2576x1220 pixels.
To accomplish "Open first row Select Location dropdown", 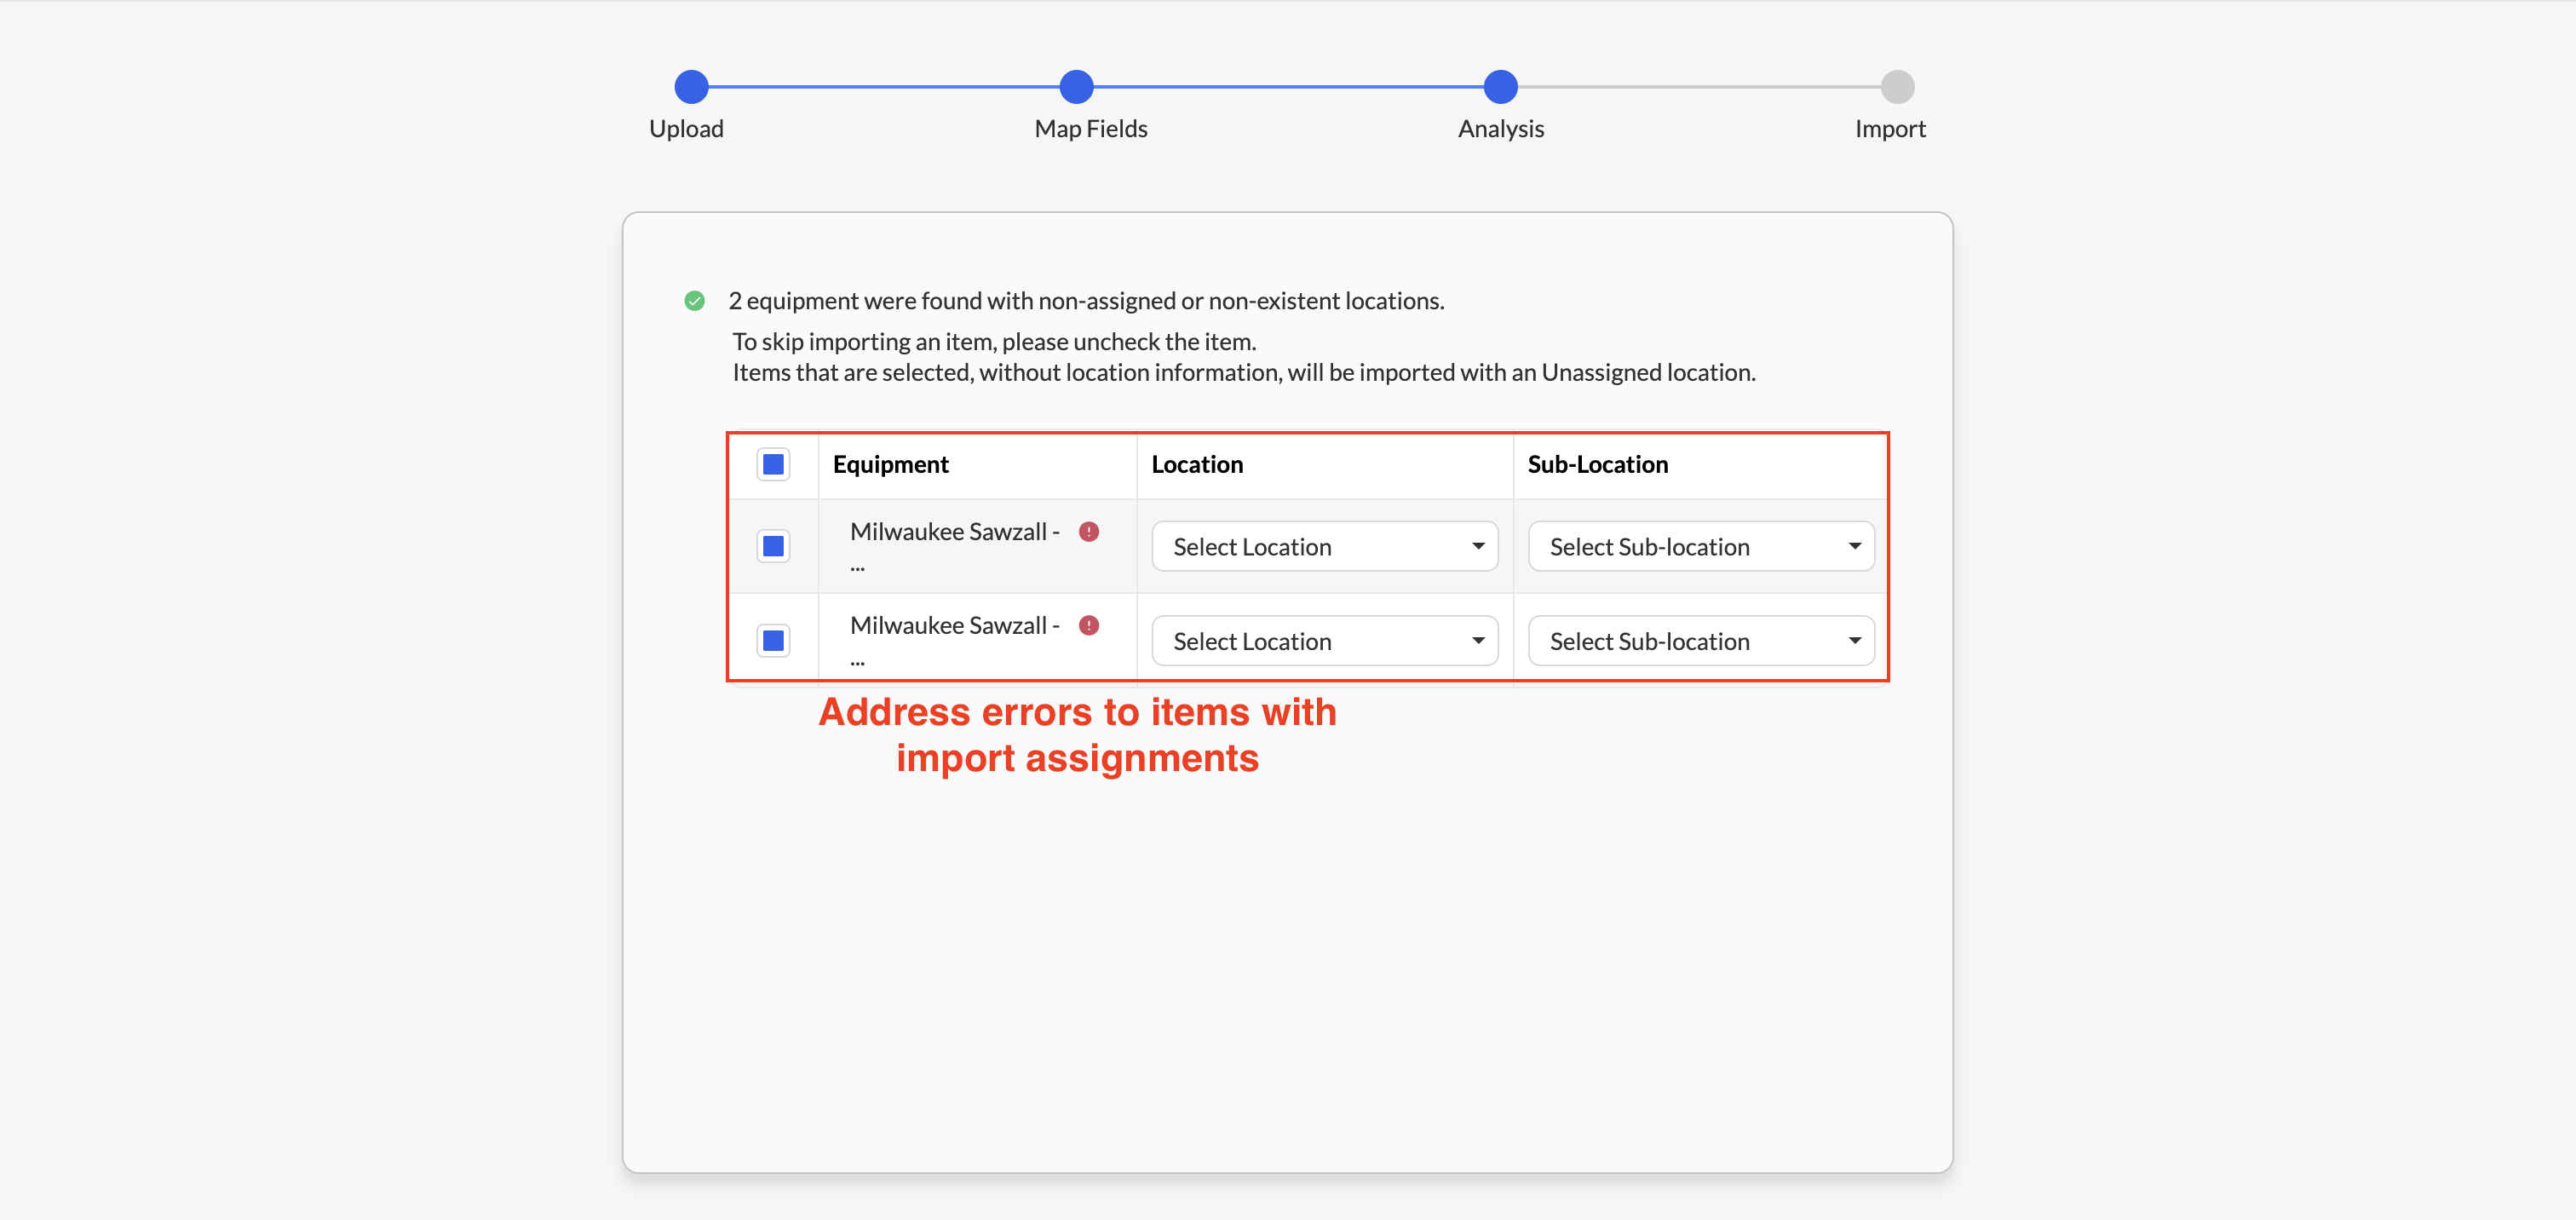I will 1325,546.
